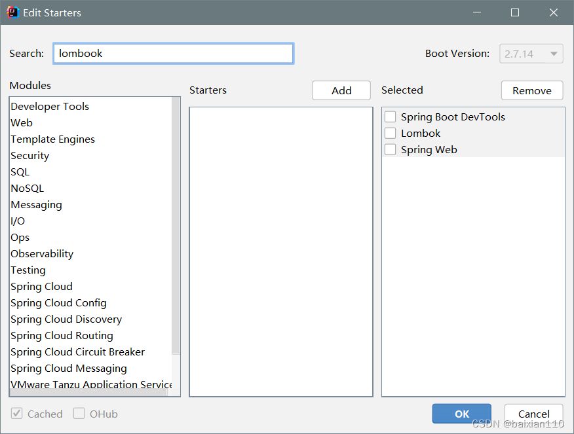
Task: Click the Remove button
Action: 532,90
